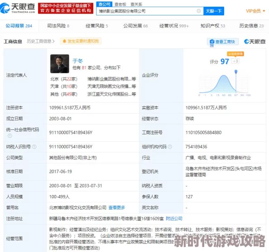The height and width of the screenshot is (252, 269).
Task: Click the 天眼一下 search button
Action: (214, 11)
